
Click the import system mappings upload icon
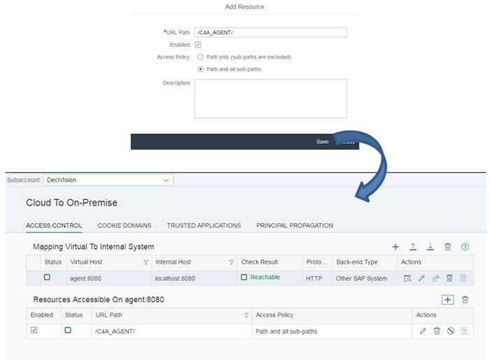click(413, 247)
